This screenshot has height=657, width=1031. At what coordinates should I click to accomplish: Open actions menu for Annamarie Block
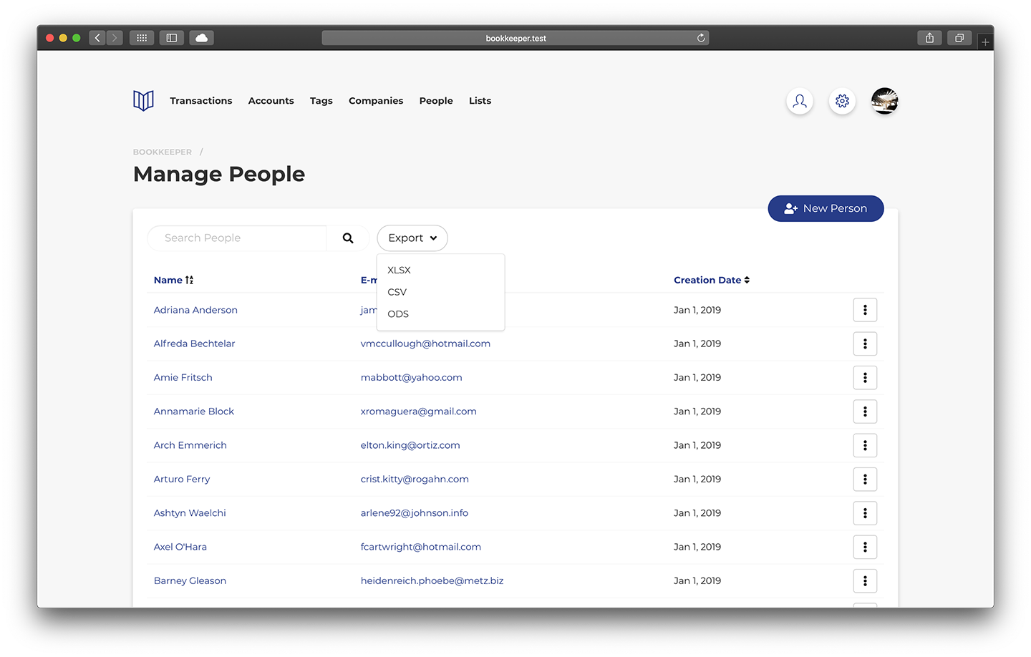[x=865, y=412]
